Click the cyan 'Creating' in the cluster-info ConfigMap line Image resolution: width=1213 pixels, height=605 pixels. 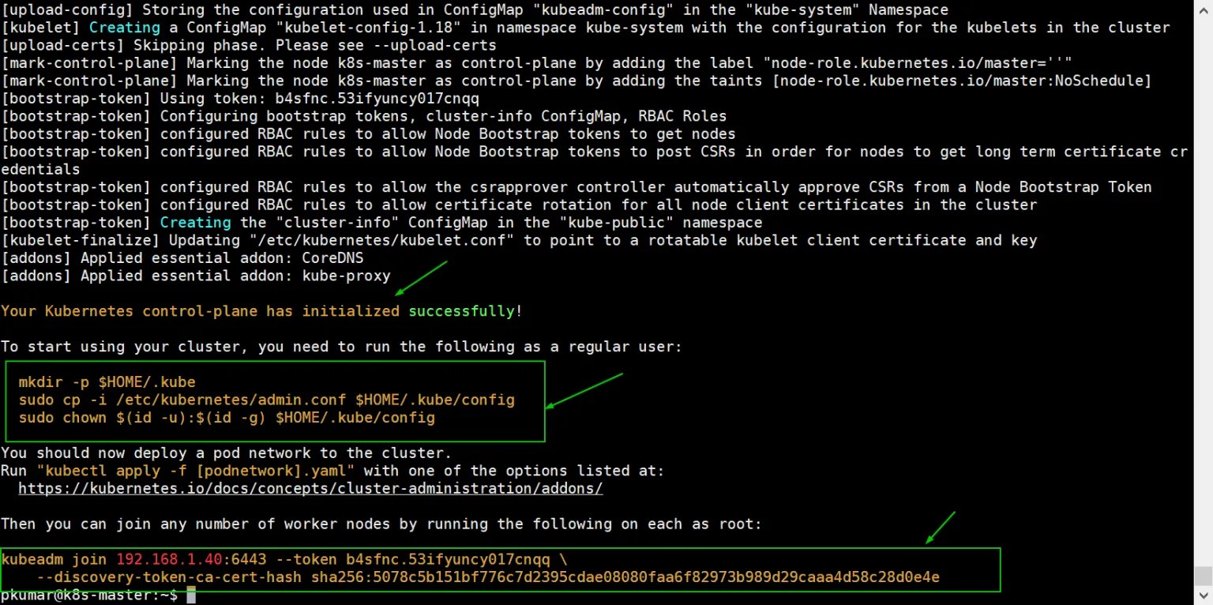click(x=195, y=223)
